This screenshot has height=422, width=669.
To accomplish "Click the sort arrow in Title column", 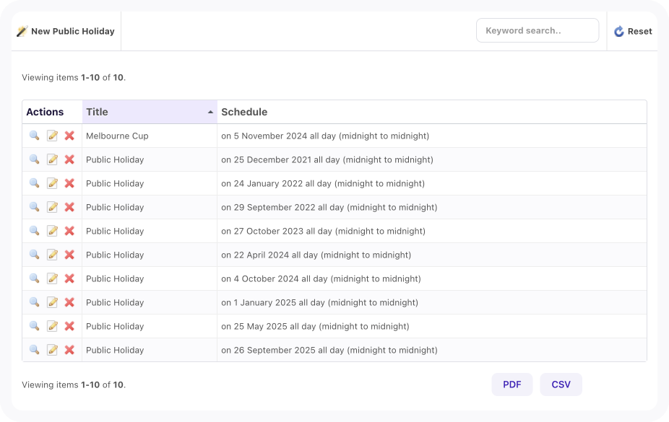I will (210, 113).
